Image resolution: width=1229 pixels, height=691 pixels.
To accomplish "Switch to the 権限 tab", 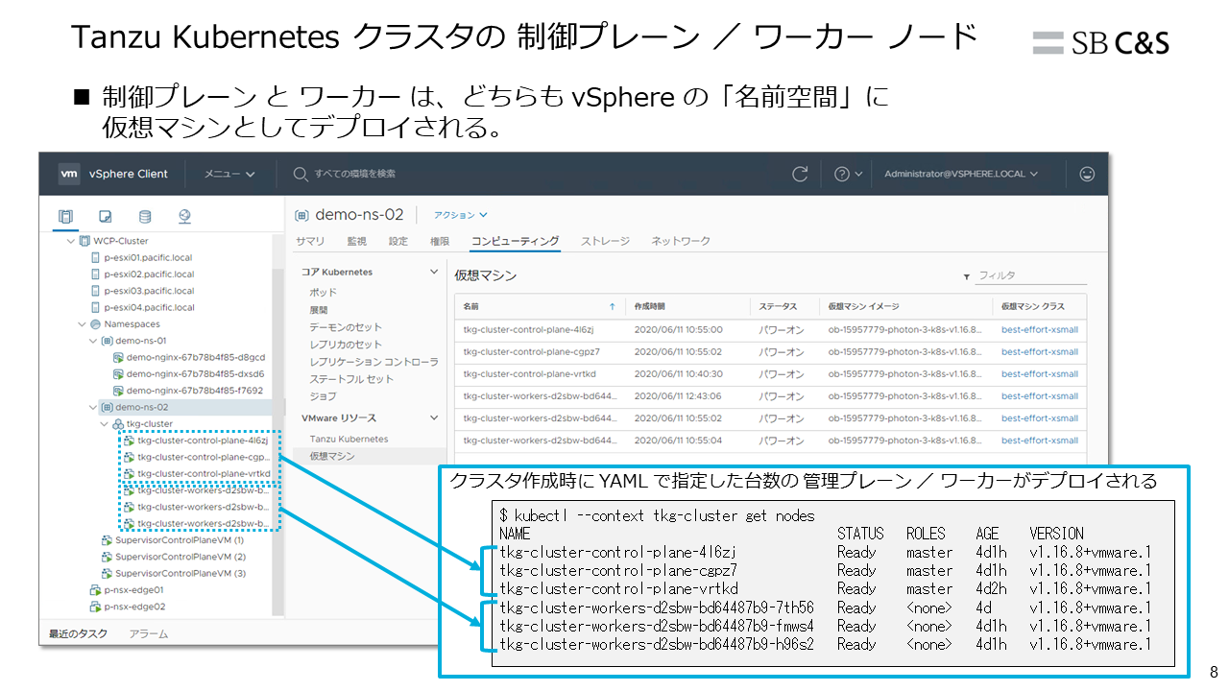I will tap(440, 241).
